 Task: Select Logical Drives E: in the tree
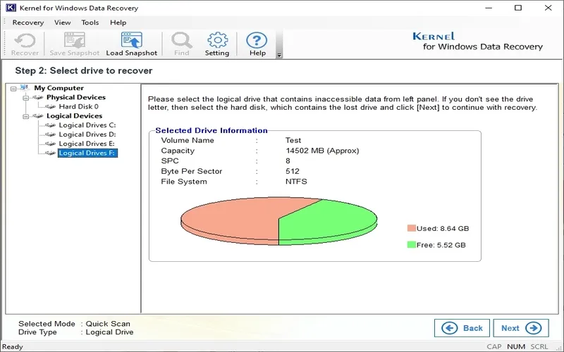click(x=87, y=144)
